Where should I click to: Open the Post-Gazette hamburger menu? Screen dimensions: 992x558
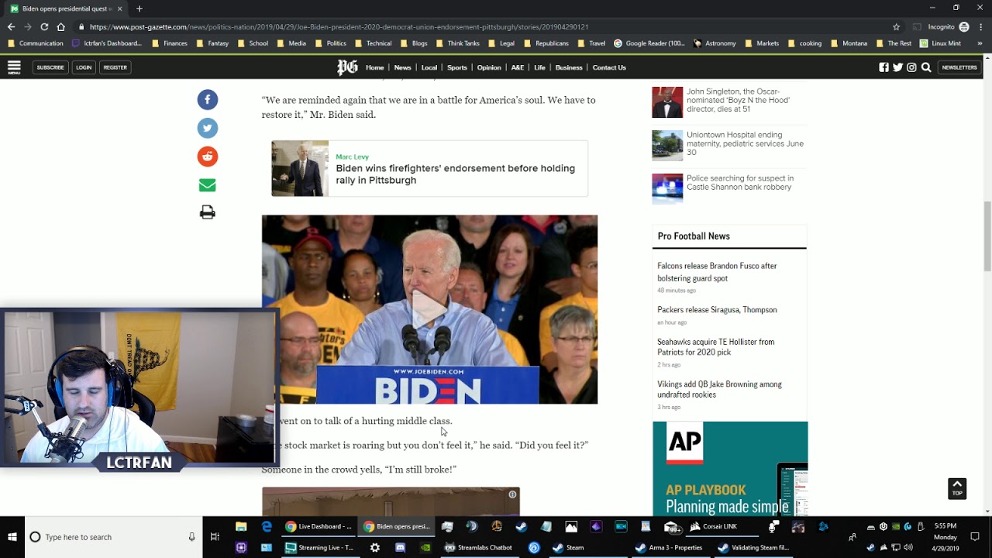(14, 67)
